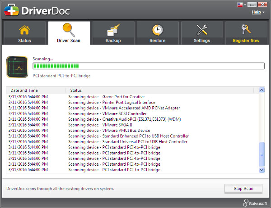This screenshot has height=208, width=271.
Task: Open the Help menu
Action: [x=257, y=12]
